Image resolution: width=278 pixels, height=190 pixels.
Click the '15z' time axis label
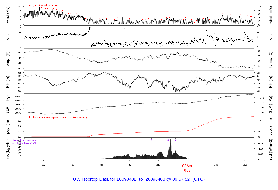[101, 165]
